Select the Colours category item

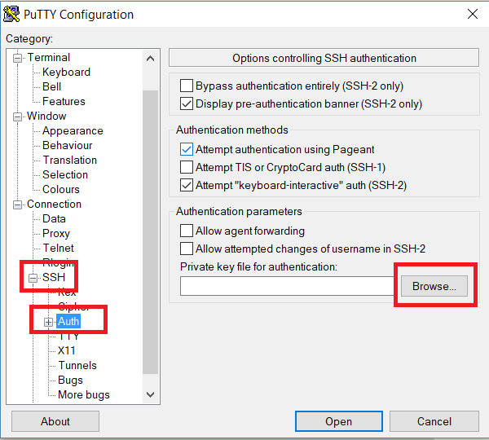pyautogui.click(x=61, y=189)
